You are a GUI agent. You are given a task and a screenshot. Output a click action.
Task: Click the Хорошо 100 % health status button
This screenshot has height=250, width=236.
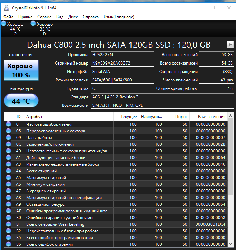[20, 70]
